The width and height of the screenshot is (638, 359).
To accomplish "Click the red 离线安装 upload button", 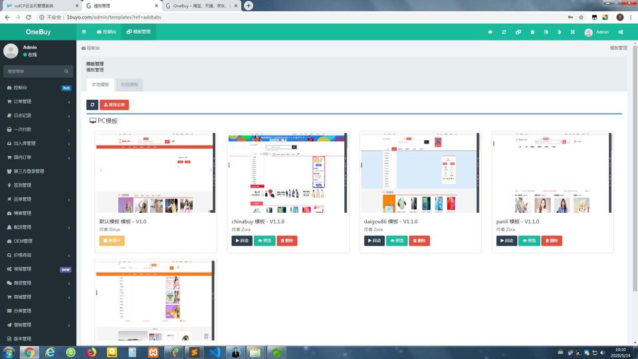I will [114, 104].
